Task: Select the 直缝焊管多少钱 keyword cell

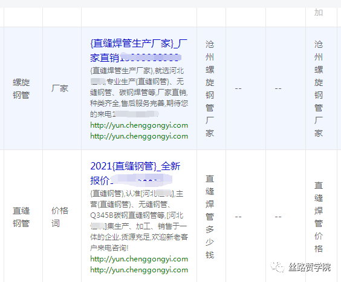Action: click(210, 217)
